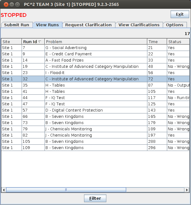Click the Problem column header
This screenshot has height=205, width=191.
pos(96,42)
